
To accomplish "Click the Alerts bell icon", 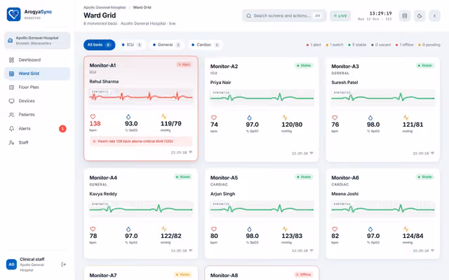I will tap(11, 129).
